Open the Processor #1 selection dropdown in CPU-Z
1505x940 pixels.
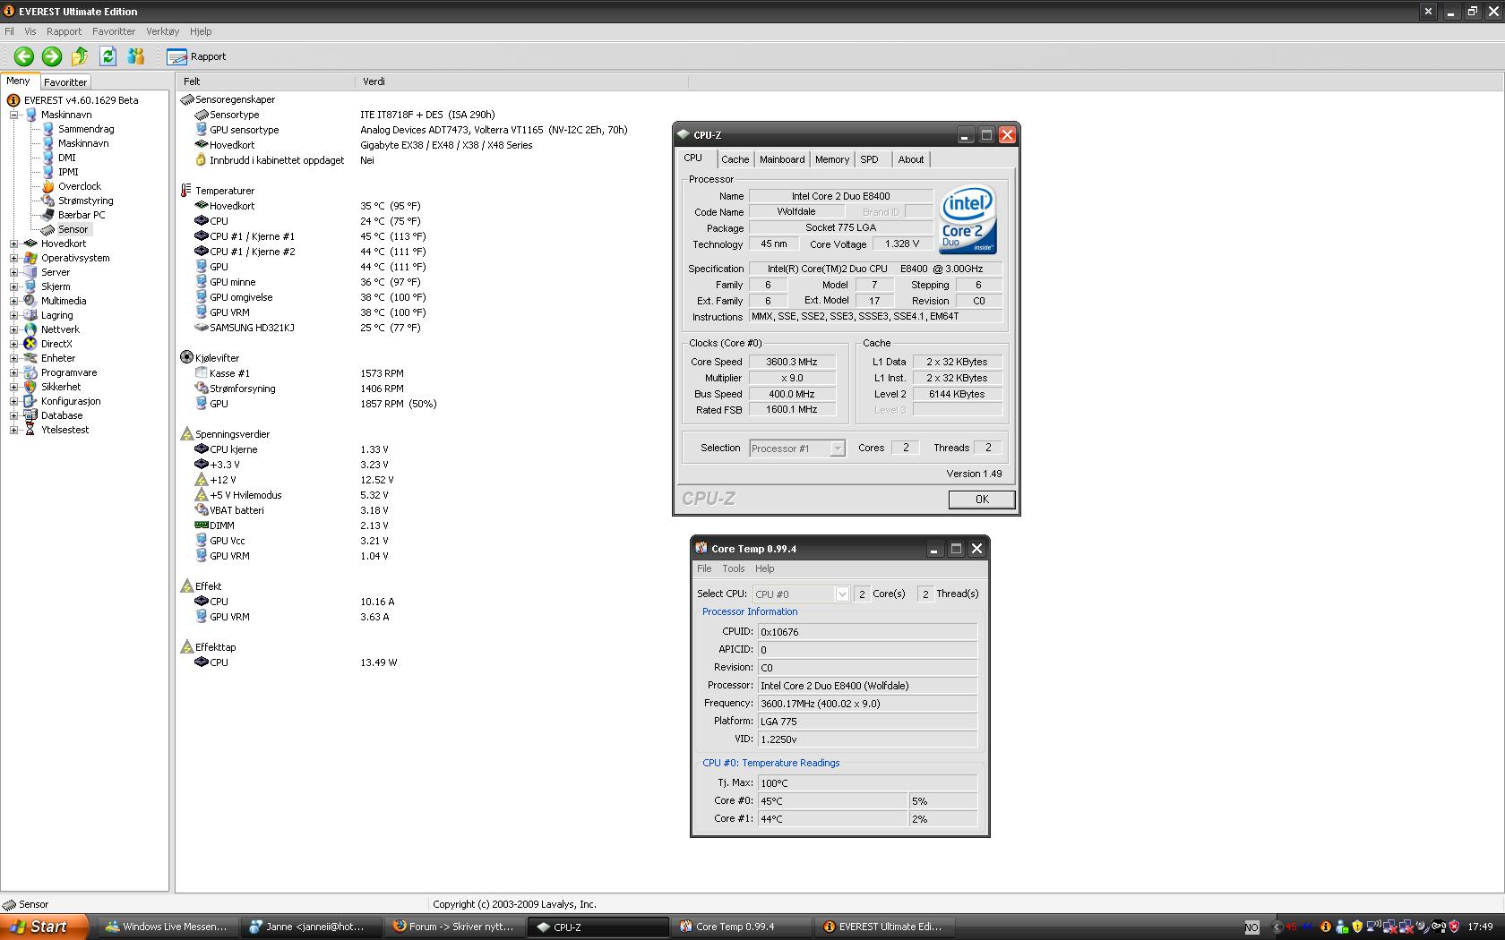pos(797,449)
